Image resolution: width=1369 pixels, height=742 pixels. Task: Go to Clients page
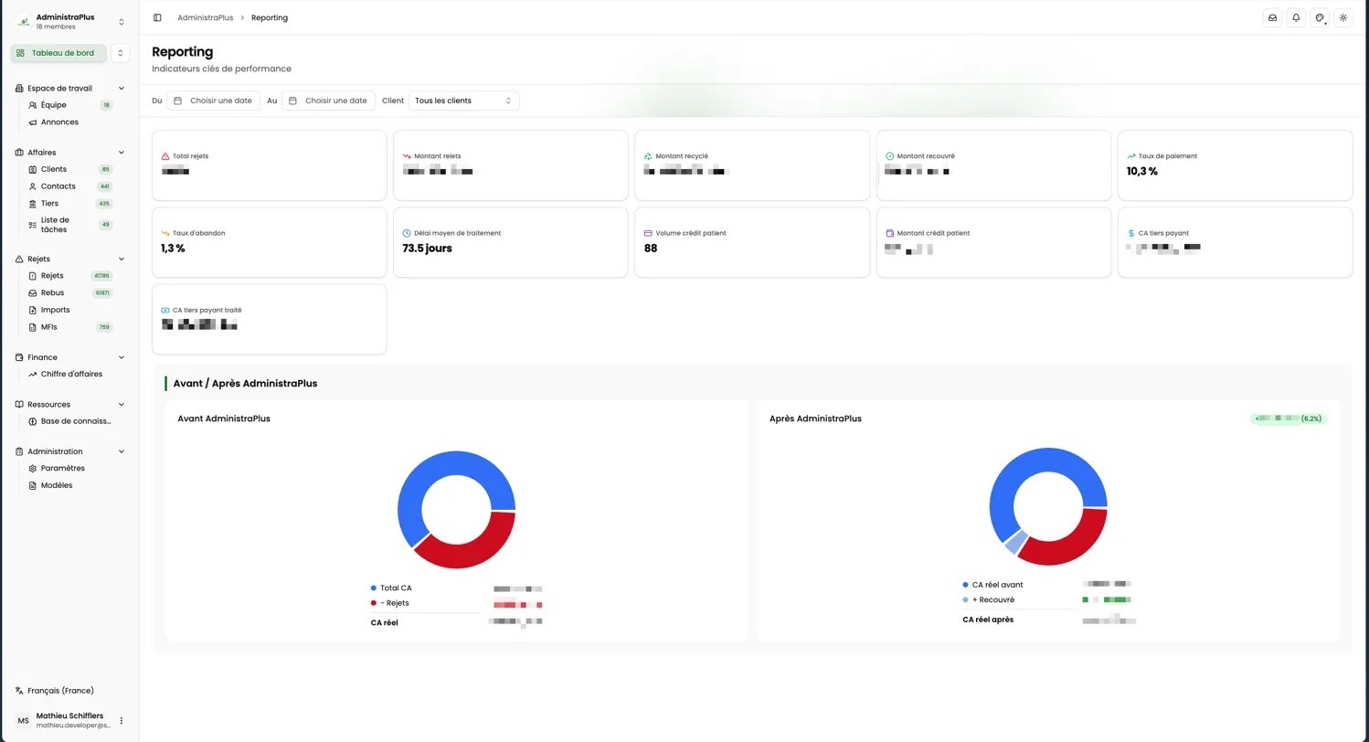click(x=69, y=169)
